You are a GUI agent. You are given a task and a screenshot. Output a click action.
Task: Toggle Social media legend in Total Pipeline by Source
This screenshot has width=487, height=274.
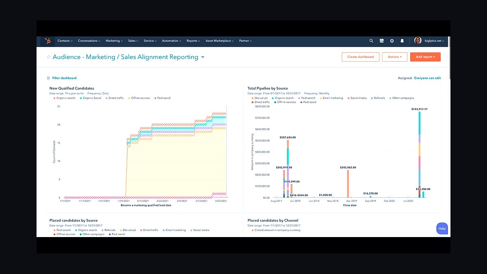pyautogui.click(x=357, y=98)
